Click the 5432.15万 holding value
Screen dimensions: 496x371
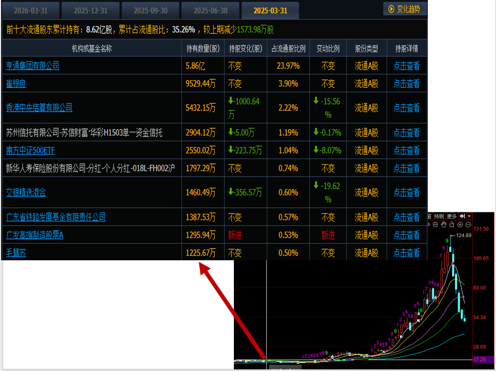coord(200,108)
